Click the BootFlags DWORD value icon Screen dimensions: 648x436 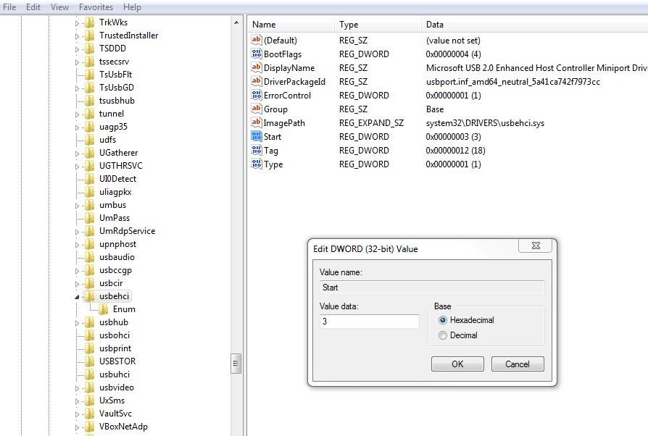pyautogui.click(x=256, y=54)
